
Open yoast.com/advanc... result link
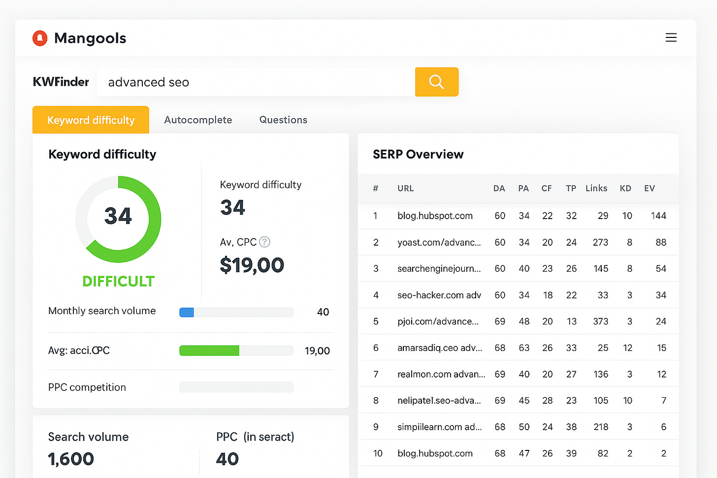tap(439, 242)
